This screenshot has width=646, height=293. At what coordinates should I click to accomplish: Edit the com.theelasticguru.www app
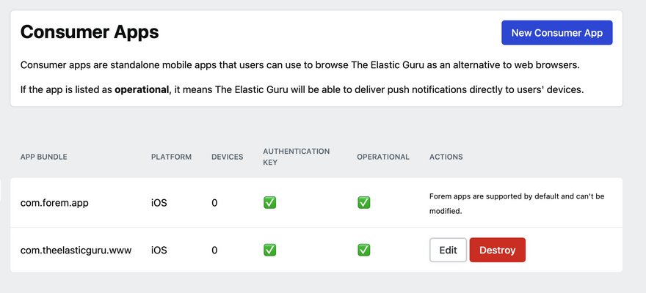[448, 250]
